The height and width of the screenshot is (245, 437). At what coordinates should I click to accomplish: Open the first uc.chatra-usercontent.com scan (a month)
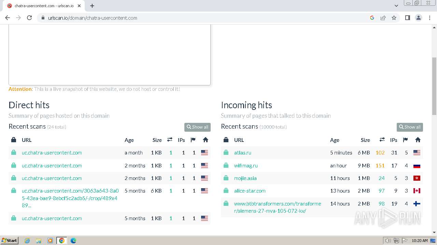click(52, 152)
